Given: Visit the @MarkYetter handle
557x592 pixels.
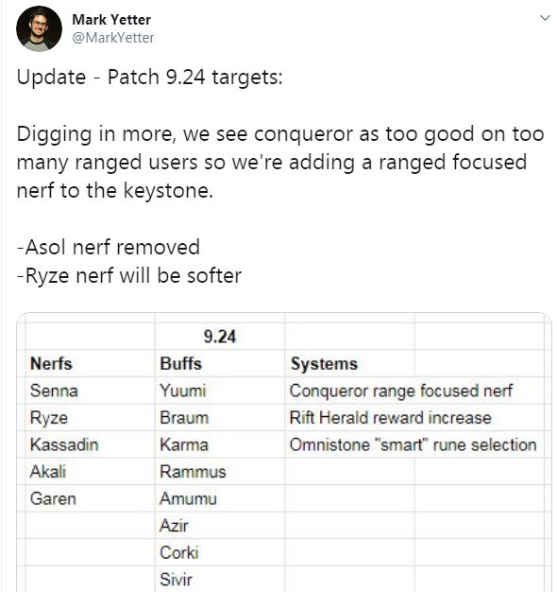Looking at the screenshot, I should (x=112, y=38).
